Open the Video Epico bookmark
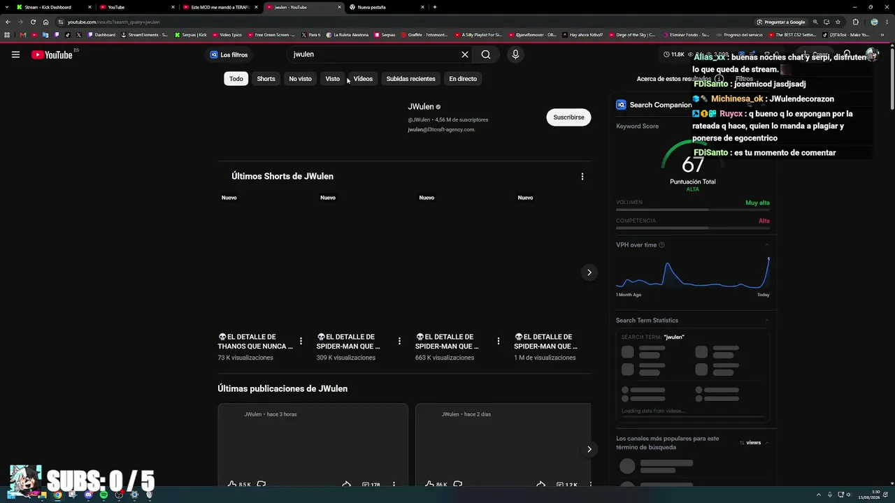Screen dimensions: 895x503 pyautogui.click(x=227, y=35)
